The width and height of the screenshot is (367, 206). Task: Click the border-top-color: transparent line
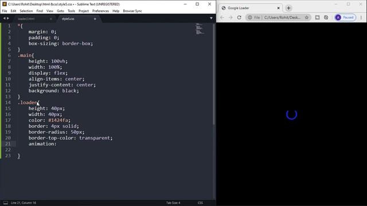click(71, 138)
